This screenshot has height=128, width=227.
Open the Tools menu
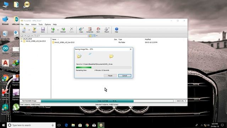click(40, 25)
